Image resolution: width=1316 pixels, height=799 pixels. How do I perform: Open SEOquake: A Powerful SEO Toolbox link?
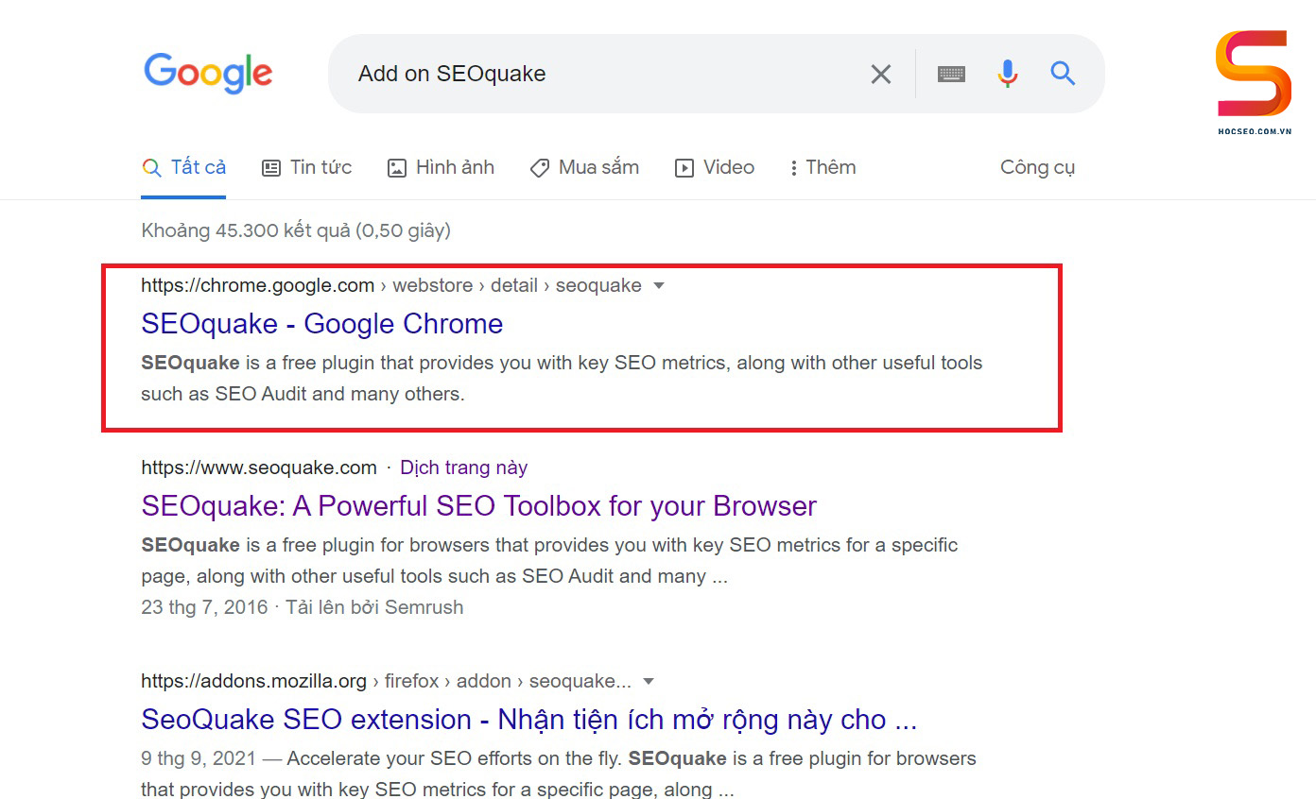click(478, 506)
